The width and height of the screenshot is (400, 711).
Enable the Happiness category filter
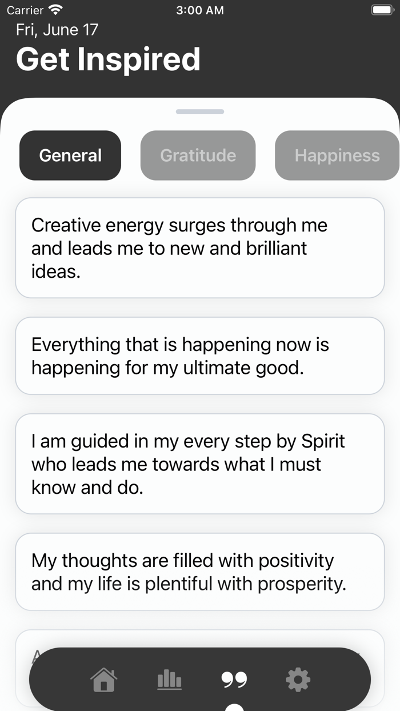coord(337,155)
